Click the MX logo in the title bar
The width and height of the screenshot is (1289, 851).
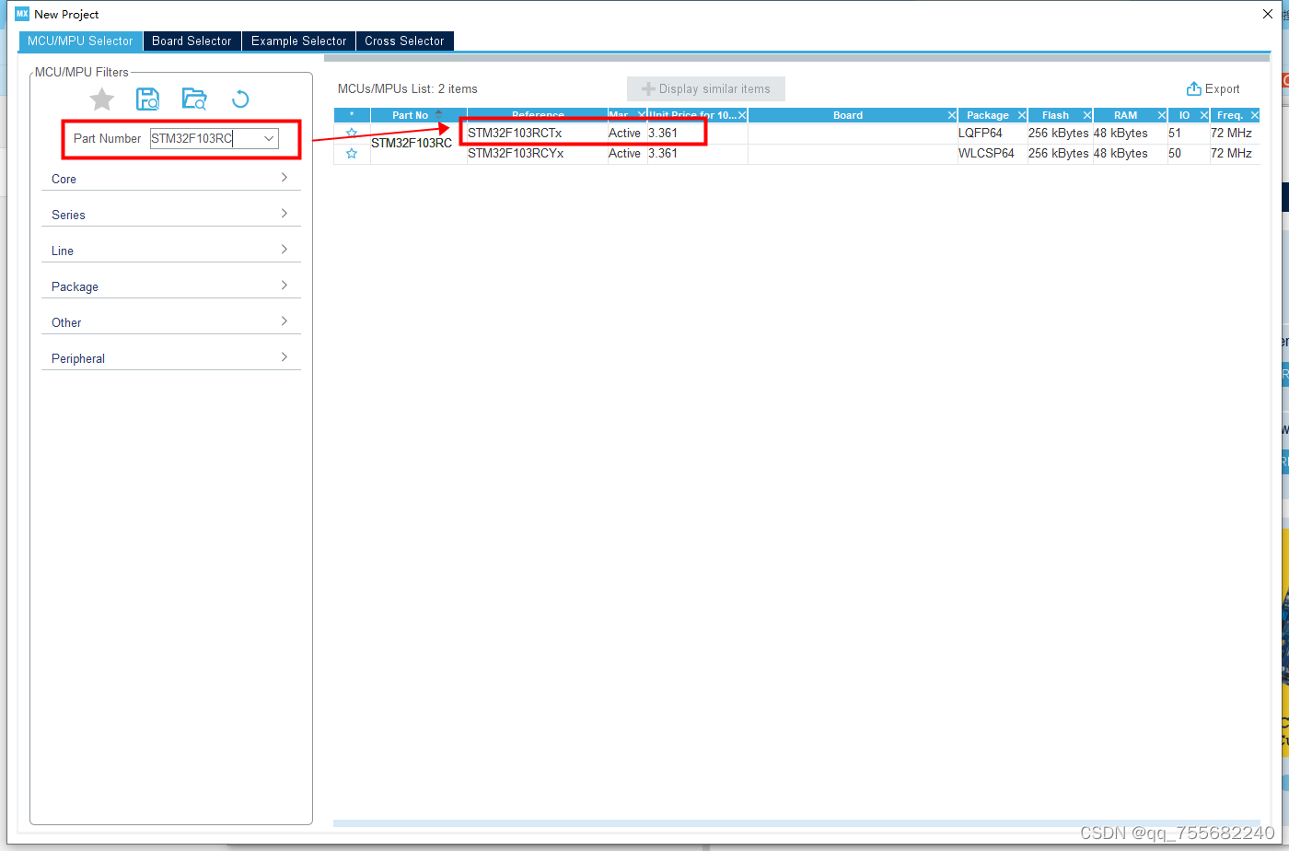(22, 14)
